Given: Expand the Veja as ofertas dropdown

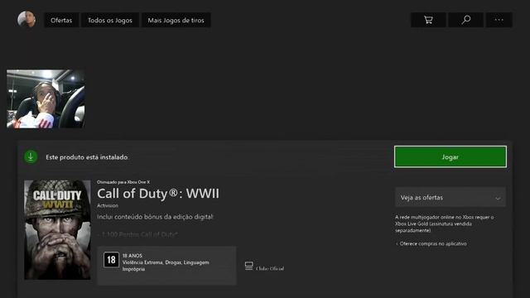Looking at the screenshot, I should click(450, 197).
